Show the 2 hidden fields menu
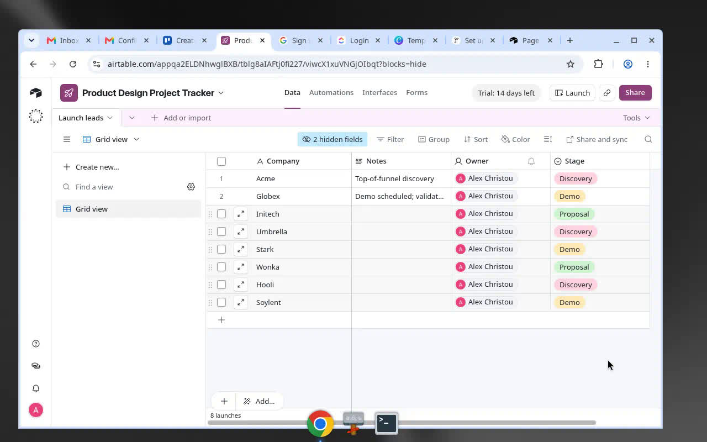707x442 pixels. pos(333,139)
